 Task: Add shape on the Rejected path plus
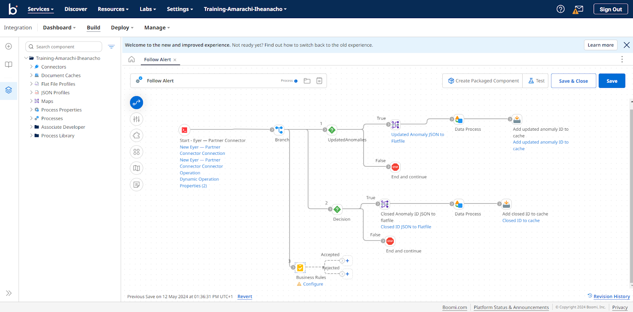tap(347, 274)
